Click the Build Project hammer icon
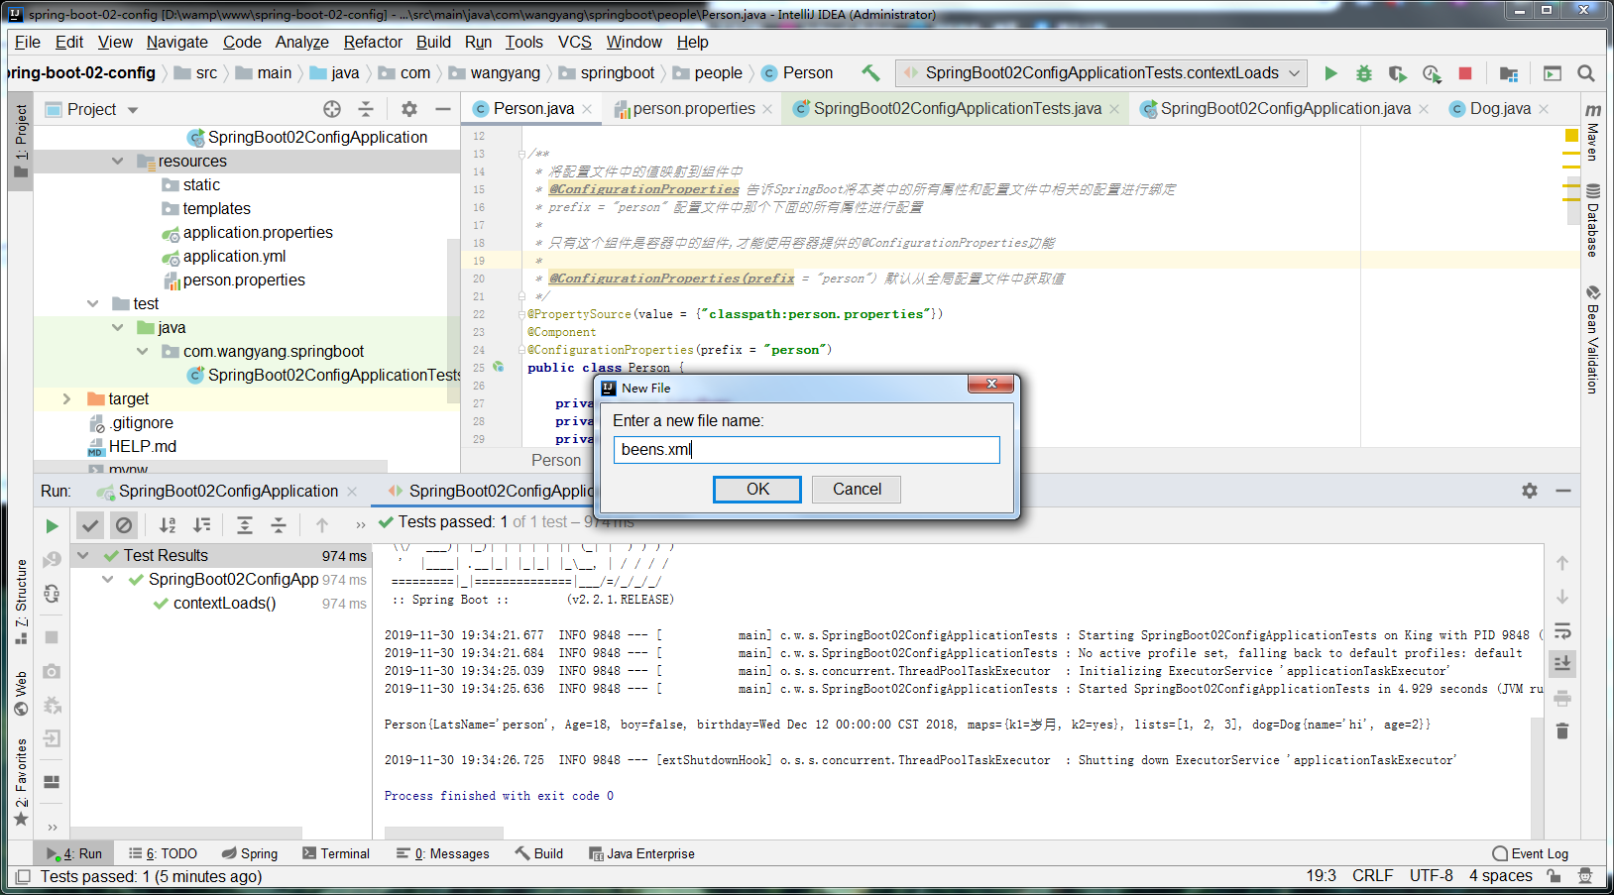Screen dimensions: 1614x895 pos(870,72)
